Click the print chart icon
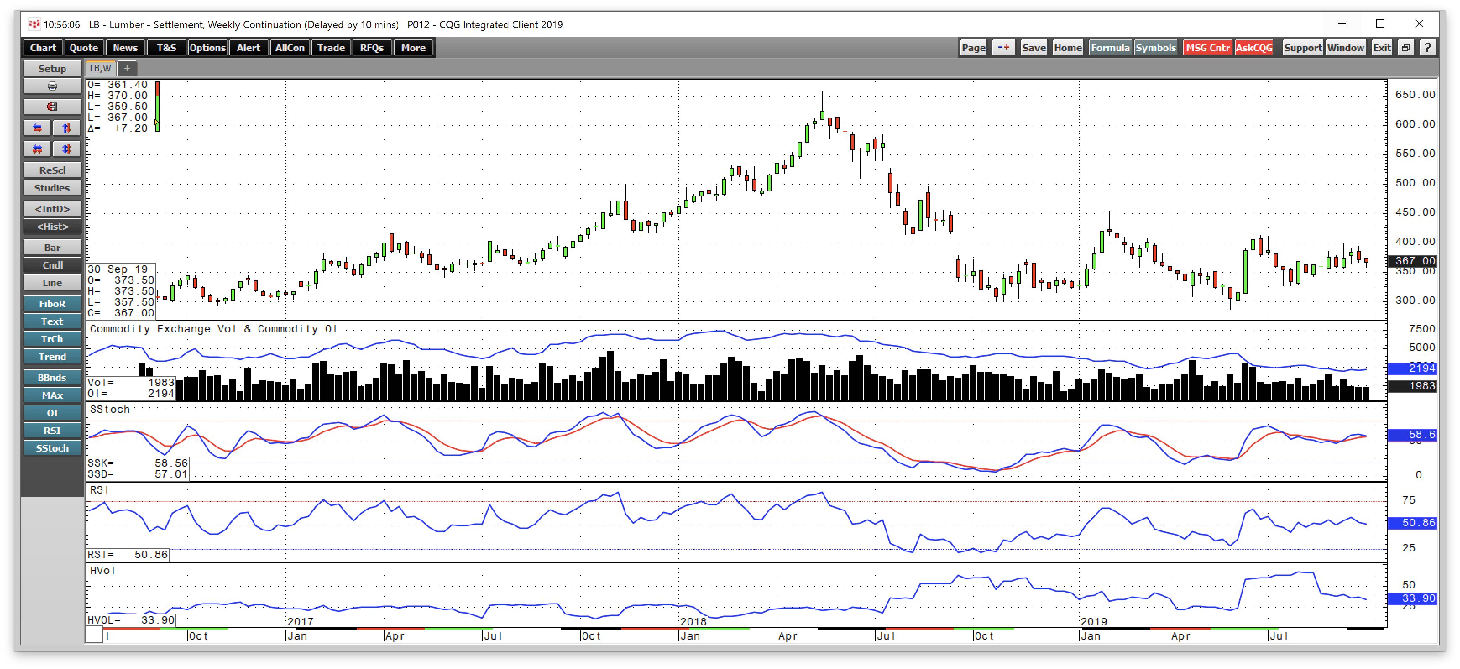 52,86
